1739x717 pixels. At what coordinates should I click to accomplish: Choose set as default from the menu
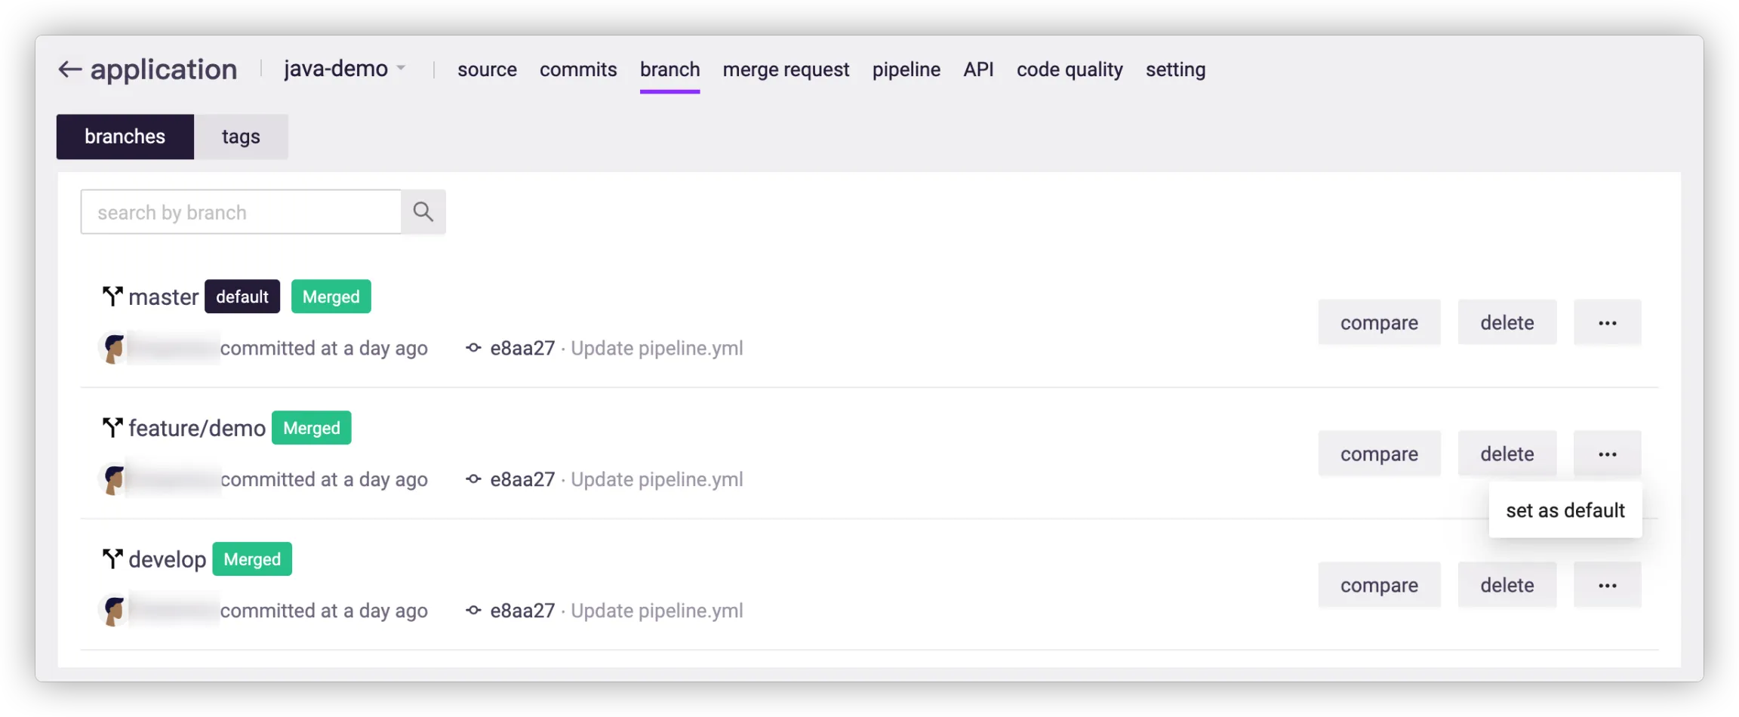tap(1565, 511)
